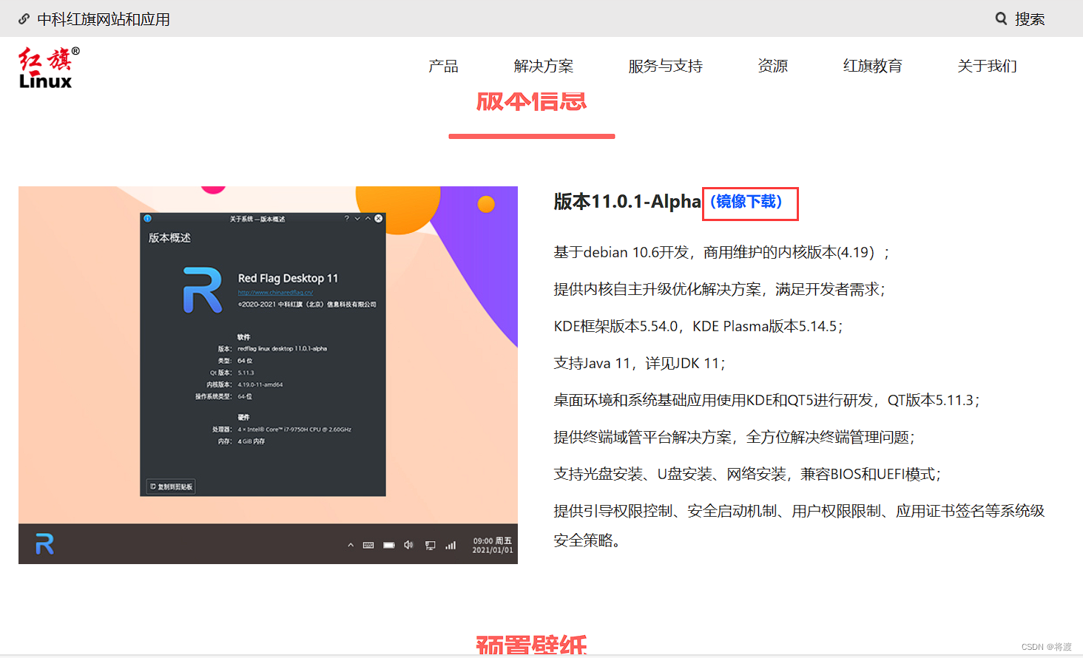The width and height of the screenshot is (1083, 658).
Task: Click the R launcher icon in screenshot taskbar
Action: [44, 545]
